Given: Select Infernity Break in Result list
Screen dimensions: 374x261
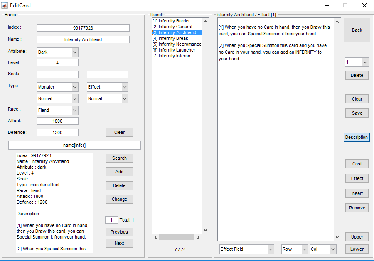Looking at the screenshot, I should pyautogui.click(x=177, y=38).
